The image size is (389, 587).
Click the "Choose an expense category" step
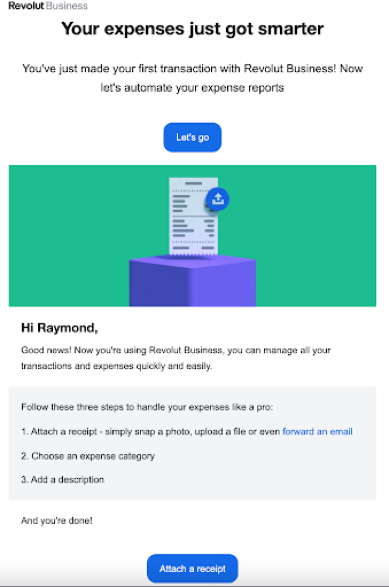[88, 456]
